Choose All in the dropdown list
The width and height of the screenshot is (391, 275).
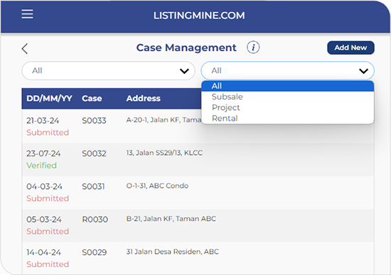point(287,86)
